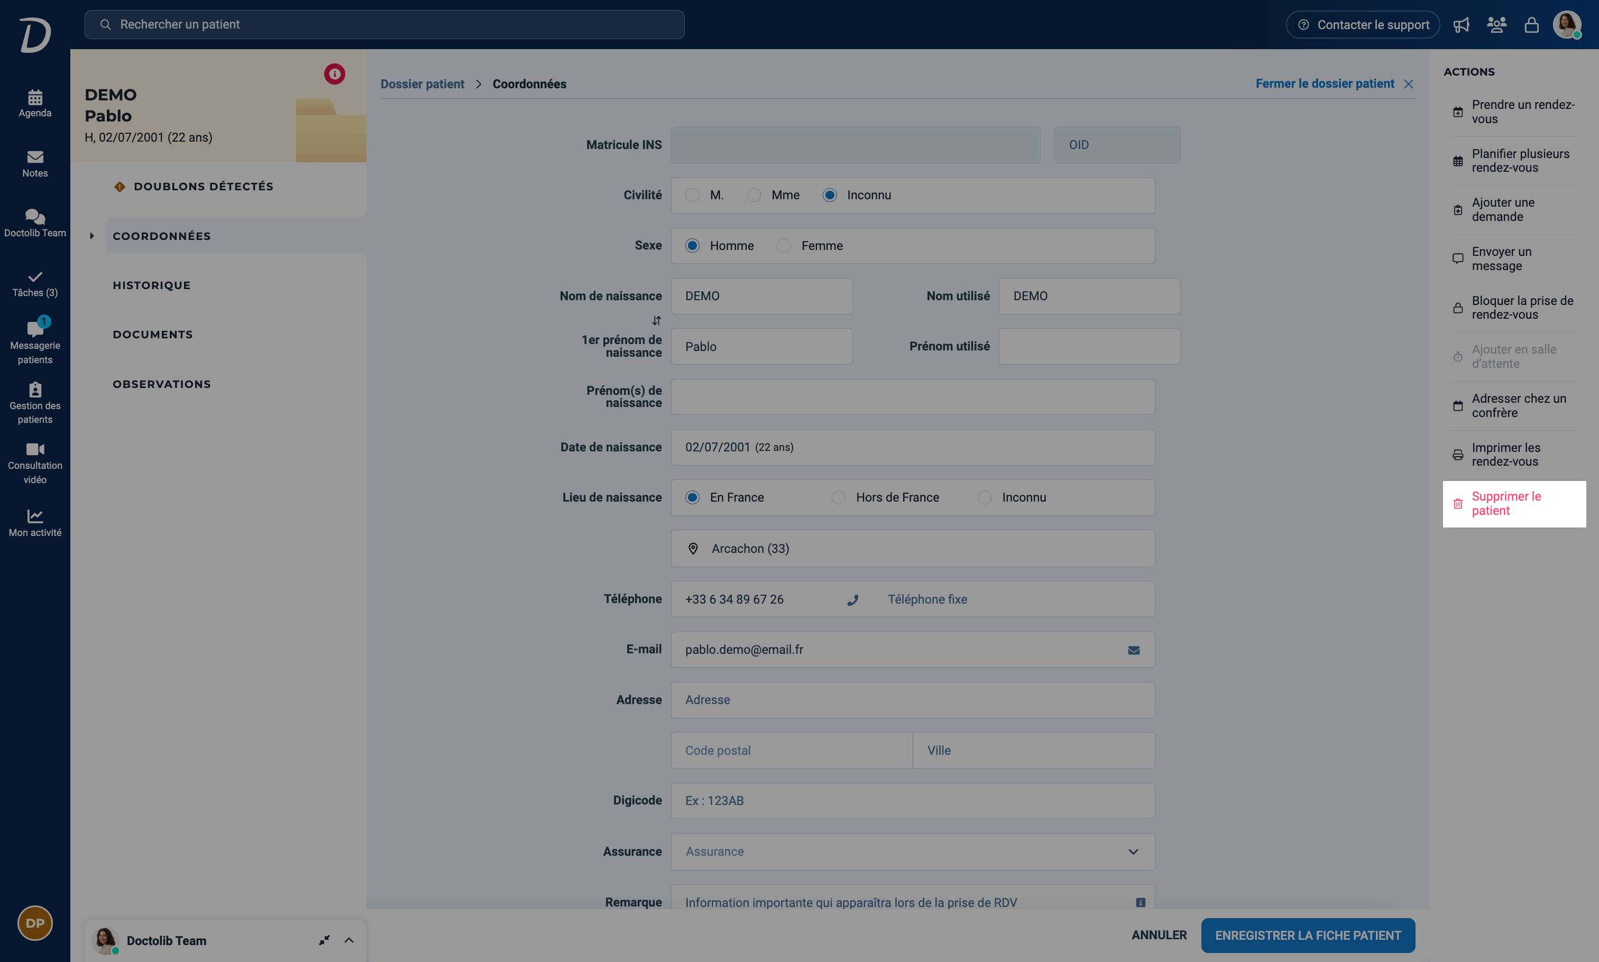Click the envelope icon in E-mail field
1599x962 pixels.
click(1134, 650)
